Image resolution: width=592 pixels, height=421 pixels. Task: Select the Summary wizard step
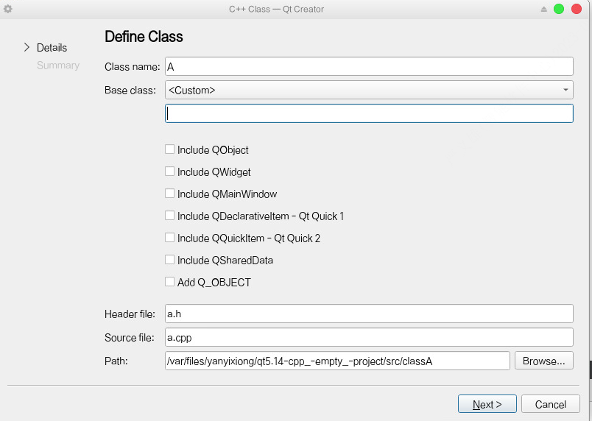58,66
